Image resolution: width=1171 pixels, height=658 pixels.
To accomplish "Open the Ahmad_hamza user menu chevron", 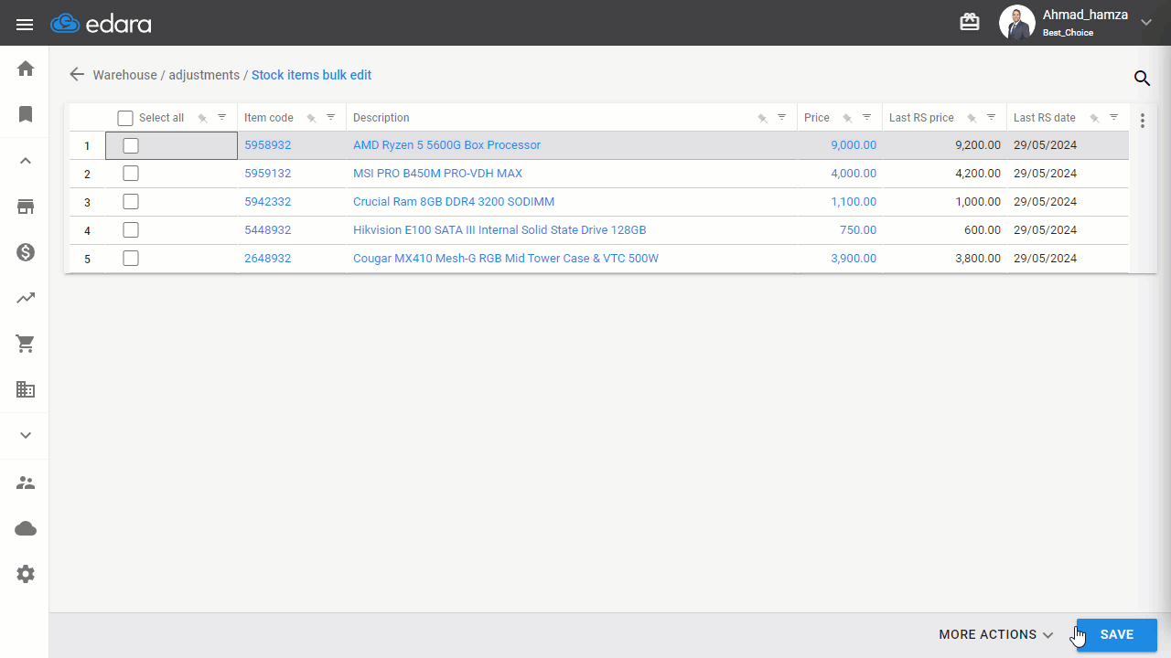I will tap(1146, 23).
